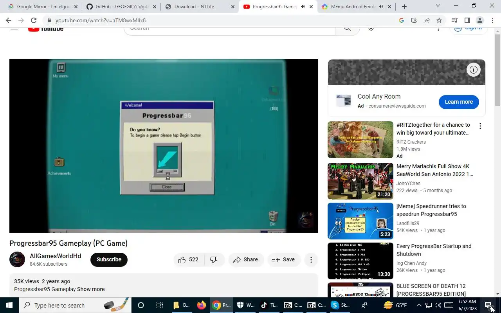Image resolution: width=501 pixels, height=313 pixels.
Task: Open Speedrunner tries to speedrun video thumbnail
Action: pos(360,221)
